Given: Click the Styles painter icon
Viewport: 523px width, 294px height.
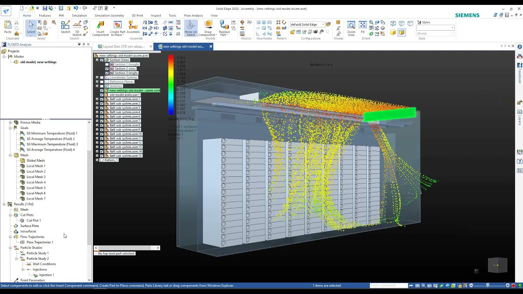Looking at the screenshot, I should coord(420,22).
